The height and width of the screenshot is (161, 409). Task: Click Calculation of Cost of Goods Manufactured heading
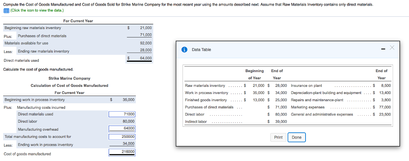point(69,85)
